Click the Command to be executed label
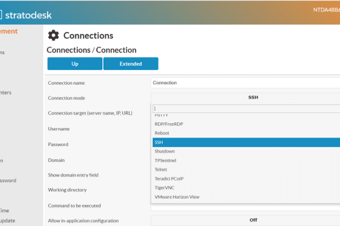Image resolution: width=340 pixels, height=226 pixels. pos(74,206)
